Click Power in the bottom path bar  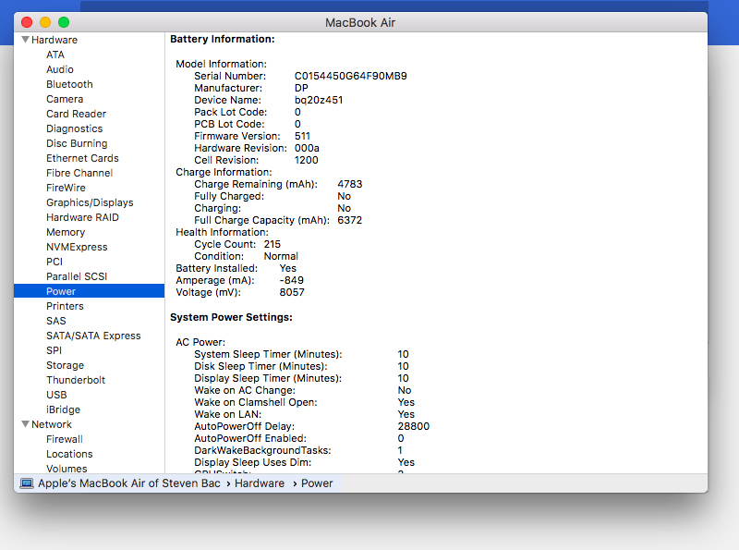click(x=317, y=483)
